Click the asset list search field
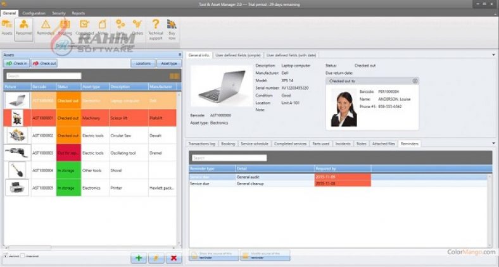Image resolution: width=499 pixels, height=267 pixels. [x=44, y=76]
